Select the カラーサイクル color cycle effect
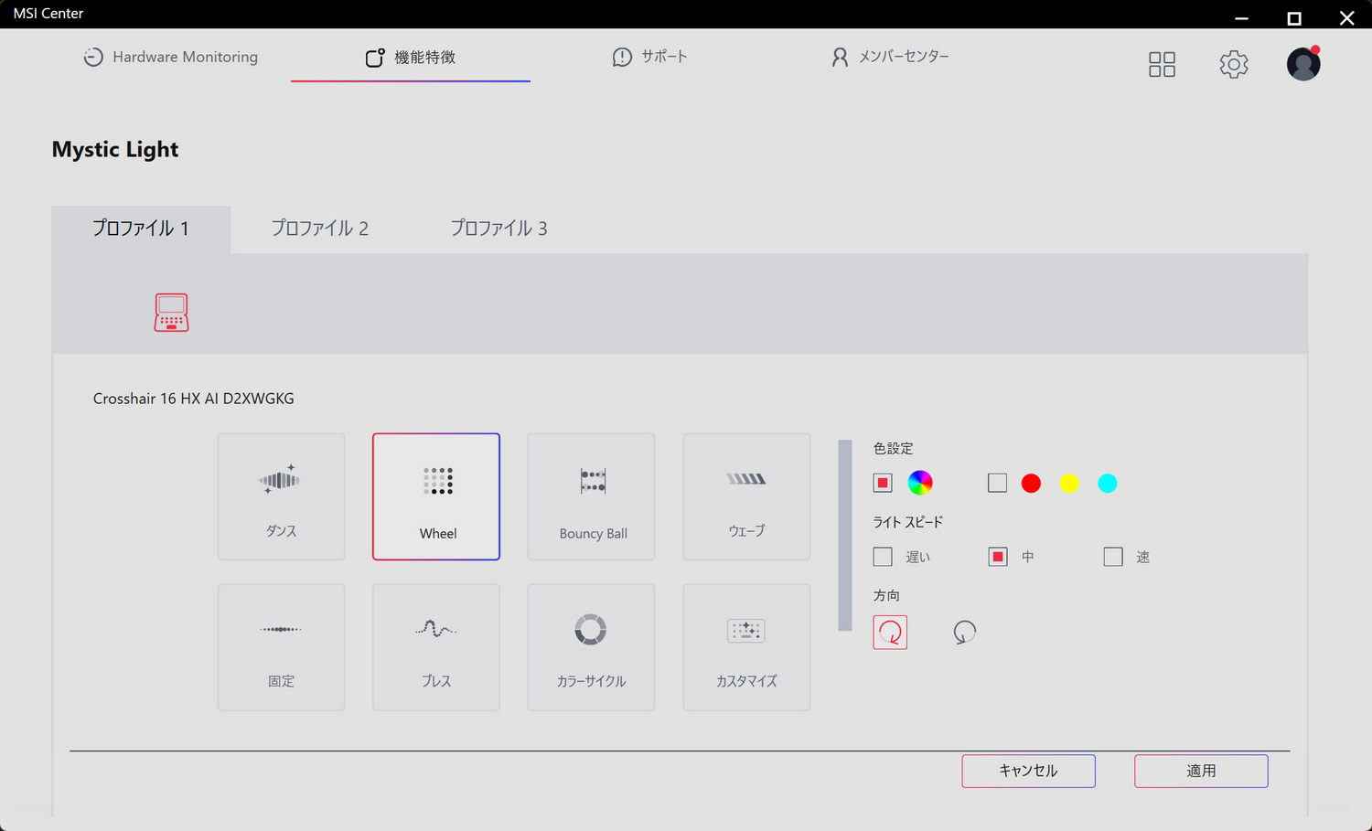The width and height of the screenshot is (1372, 831). 591,647
